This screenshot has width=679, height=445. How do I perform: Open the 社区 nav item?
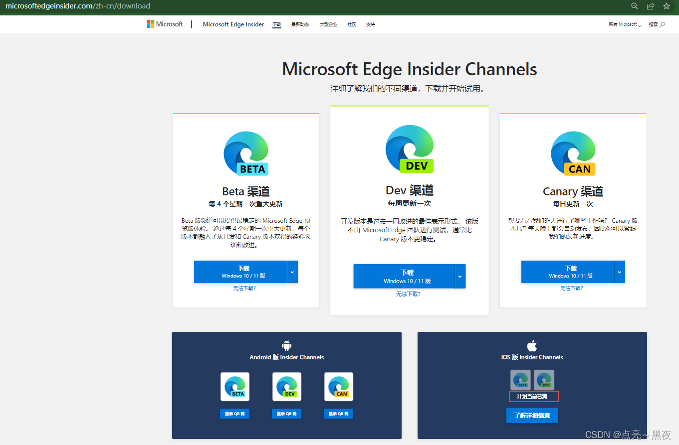coord(352,24)
